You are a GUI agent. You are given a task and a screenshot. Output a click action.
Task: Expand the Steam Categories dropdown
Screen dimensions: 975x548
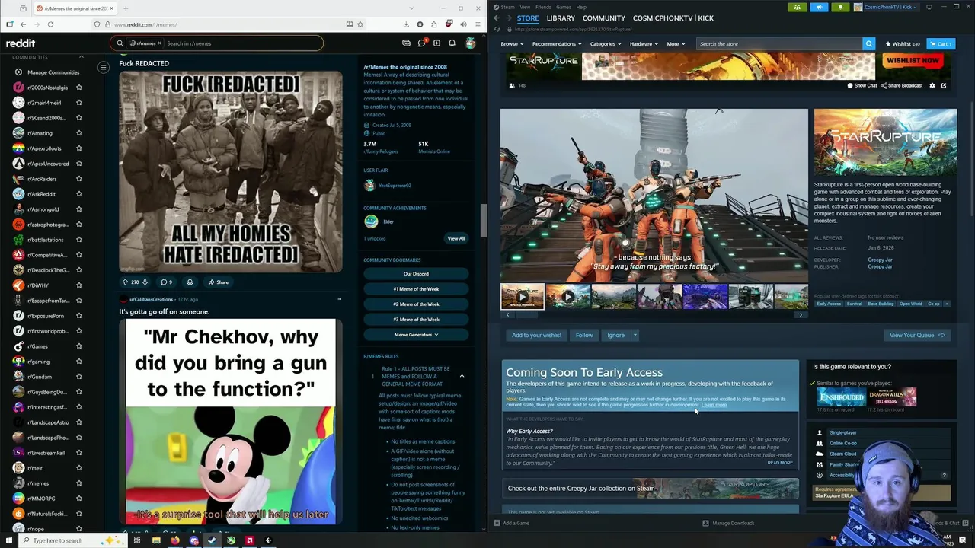(x=605, y=44)
